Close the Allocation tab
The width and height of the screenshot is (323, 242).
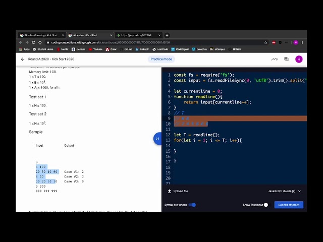(x=111, y=35)
